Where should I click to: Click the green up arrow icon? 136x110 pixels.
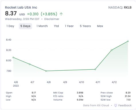coord(61,14)
